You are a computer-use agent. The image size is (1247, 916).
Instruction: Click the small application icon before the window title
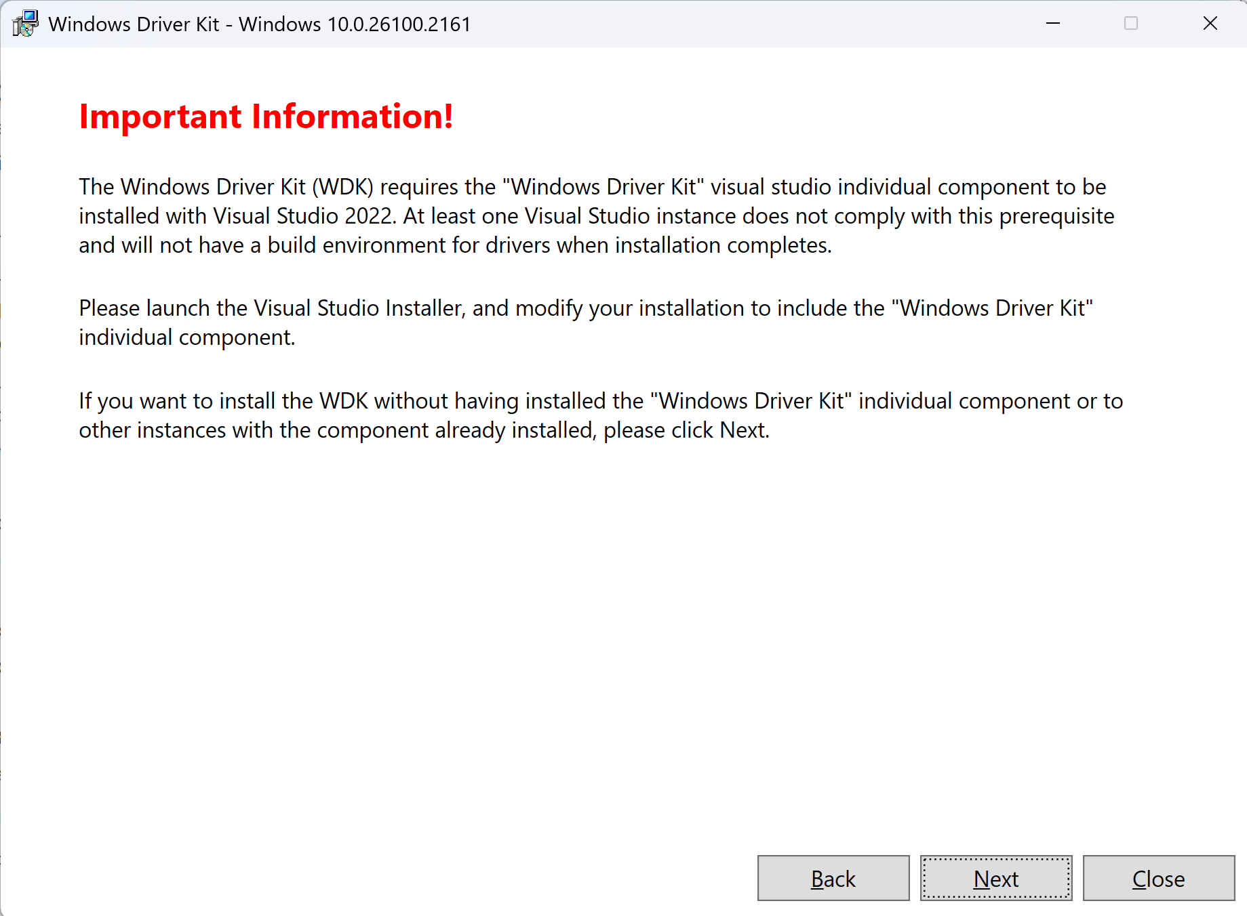click(x=25, y=23)
